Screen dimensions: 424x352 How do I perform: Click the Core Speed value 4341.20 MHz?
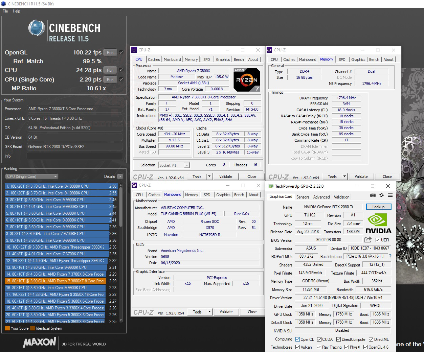175,134
